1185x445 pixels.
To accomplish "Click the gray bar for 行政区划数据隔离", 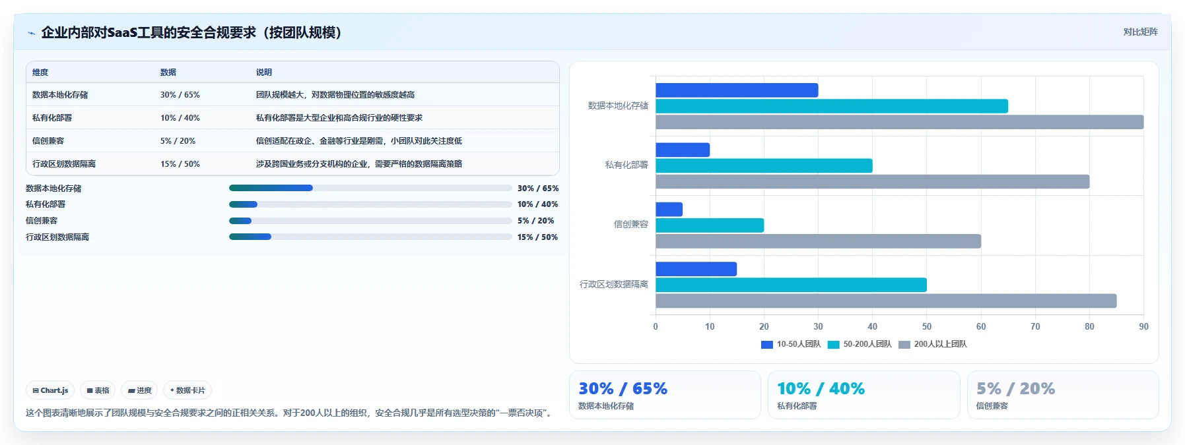I will click(886, 301).
